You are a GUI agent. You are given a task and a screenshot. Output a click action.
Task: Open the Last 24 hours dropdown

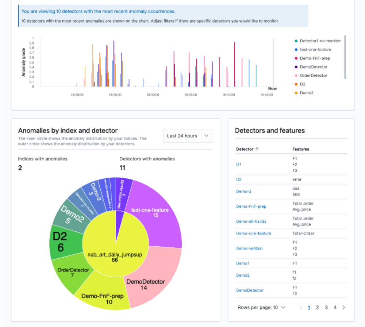(x=188, y=136)
